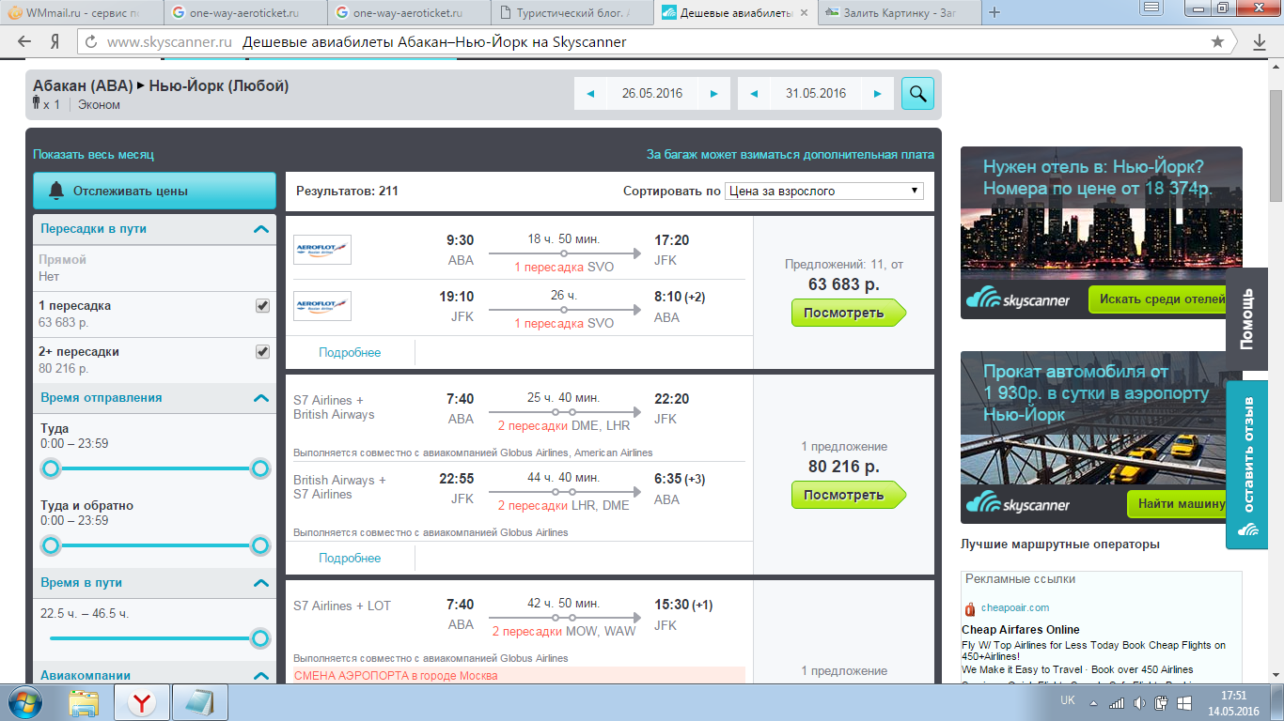Go to previous departure date arrow
The width and height of the screenshot is (1284, 721).
pos(590,93)
